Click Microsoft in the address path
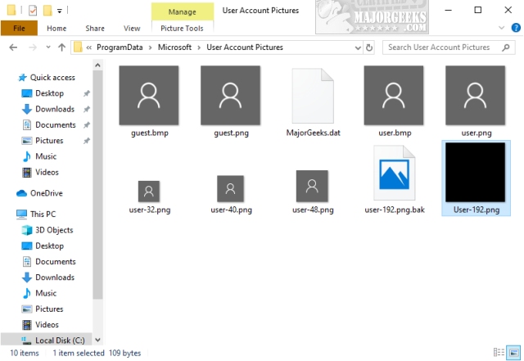 click(174, 47)
